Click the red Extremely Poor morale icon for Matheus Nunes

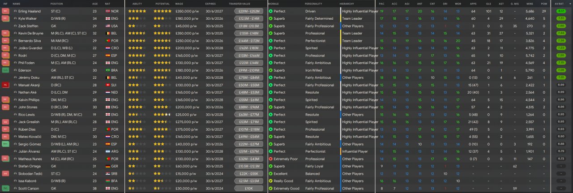pos(270,159)
